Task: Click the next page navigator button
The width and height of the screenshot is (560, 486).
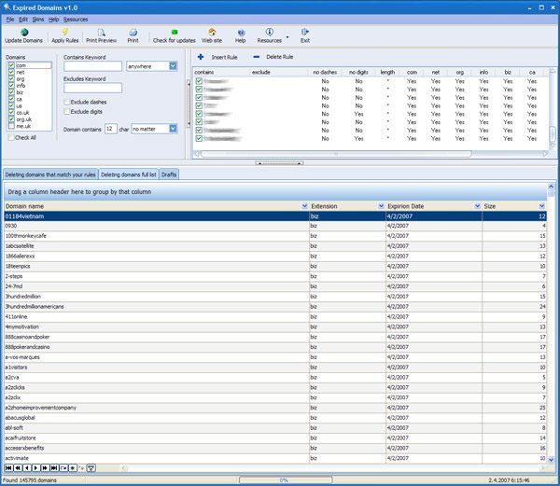Action: pyautogui.click(x=45, y=467)
